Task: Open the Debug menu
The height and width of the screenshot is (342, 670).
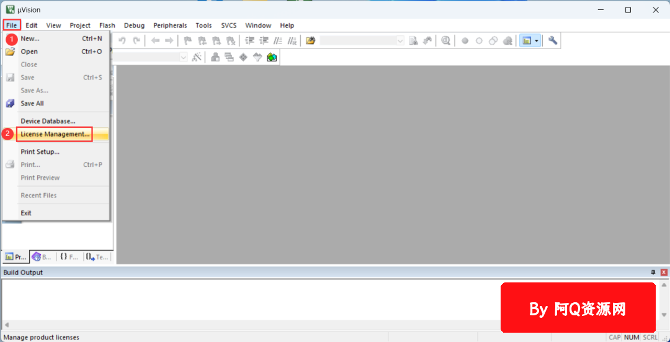Action: (134, 25)
